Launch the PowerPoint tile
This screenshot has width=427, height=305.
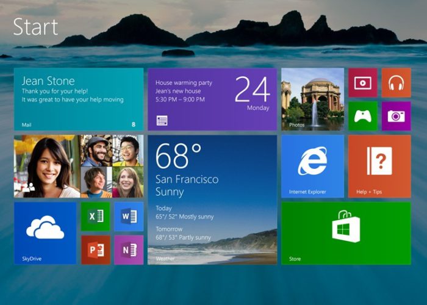coord(96,249)
